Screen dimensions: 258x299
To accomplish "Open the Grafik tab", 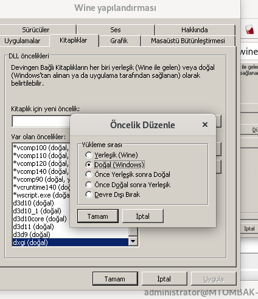I will coord(119,41).
